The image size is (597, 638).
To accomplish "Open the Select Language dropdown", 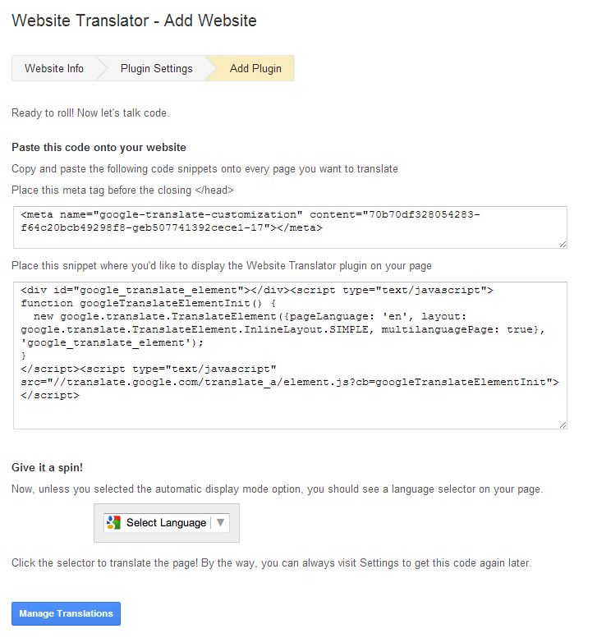I will 167,523.
